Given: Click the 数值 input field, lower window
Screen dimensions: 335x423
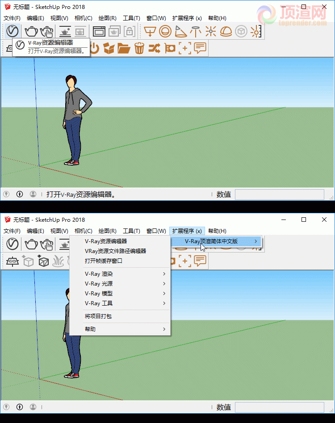Looking at the screenshot, I should click(280, 407).
